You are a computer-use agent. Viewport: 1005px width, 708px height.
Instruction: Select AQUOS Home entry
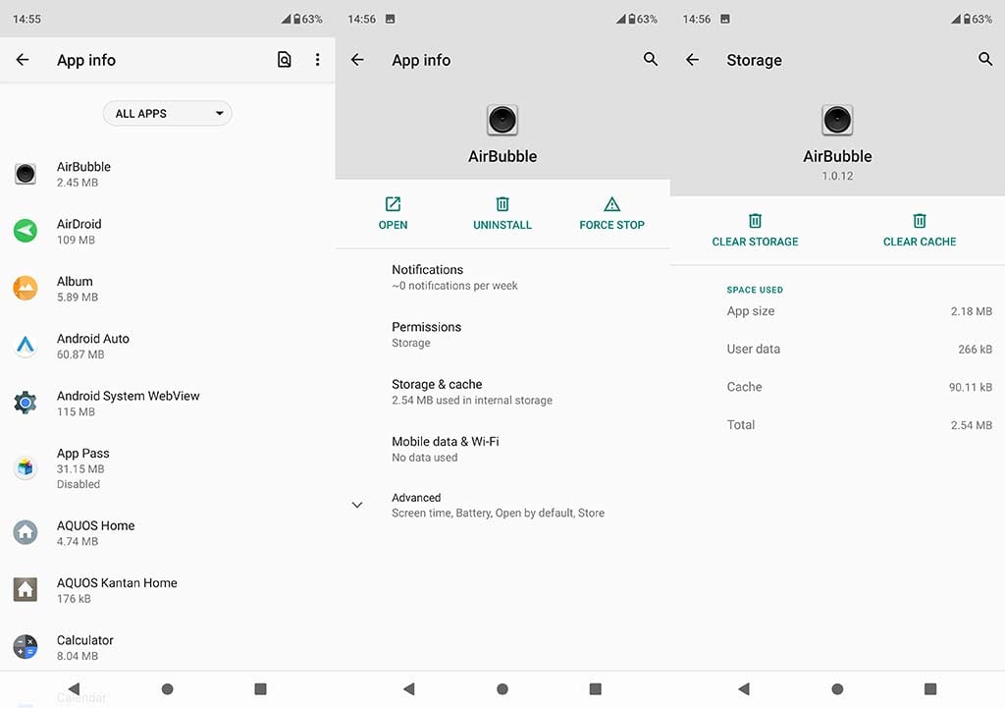(167, 532)
